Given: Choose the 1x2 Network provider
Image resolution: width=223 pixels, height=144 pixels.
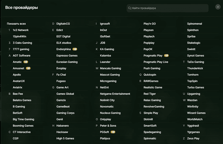Looking at the screenshot, I should (x=20, y=30).
